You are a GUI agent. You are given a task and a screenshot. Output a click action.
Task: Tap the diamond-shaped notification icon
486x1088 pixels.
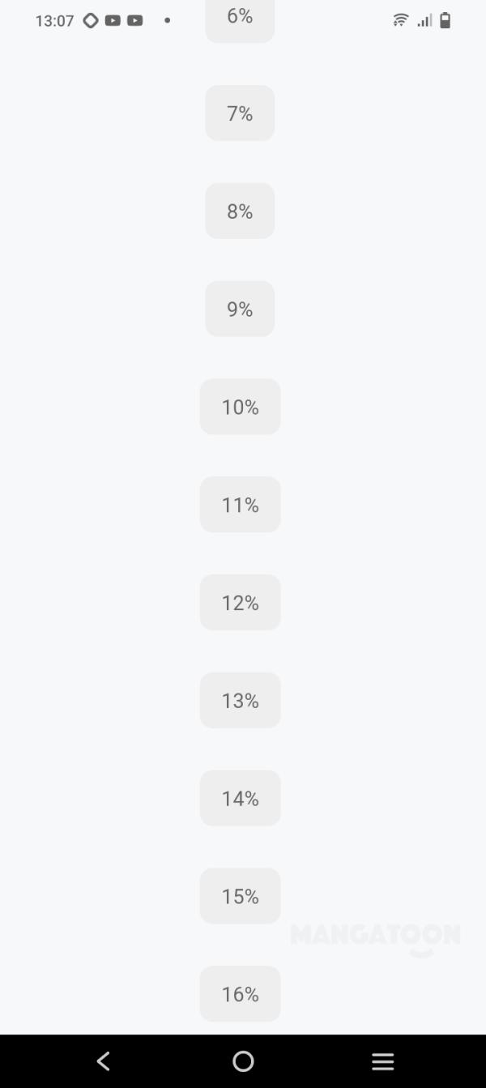coord(91,20)
